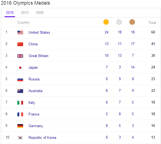Image resolution: width=161 pixels, height=144 pixels.
Task: Click the Country column header
Action: (23, 23)
